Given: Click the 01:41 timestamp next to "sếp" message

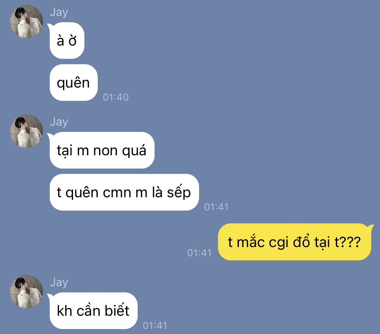Looking at the screenshot, I should [216, 207].
